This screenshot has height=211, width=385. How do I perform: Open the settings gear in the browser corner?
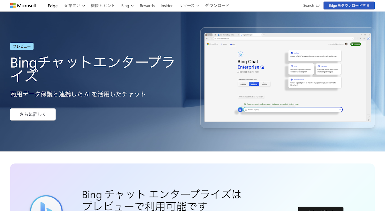[x=368, y=119]
